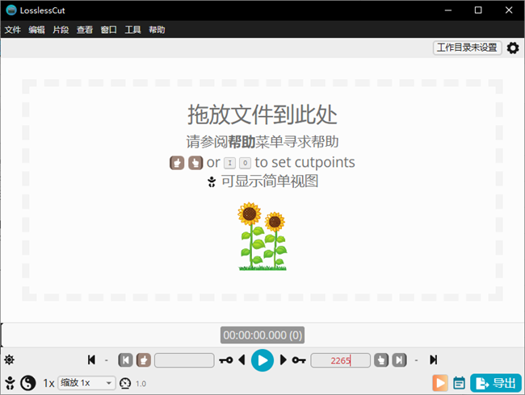
Task: Toggle the yin-yang invert segments icon
Action: coord(28,383)
